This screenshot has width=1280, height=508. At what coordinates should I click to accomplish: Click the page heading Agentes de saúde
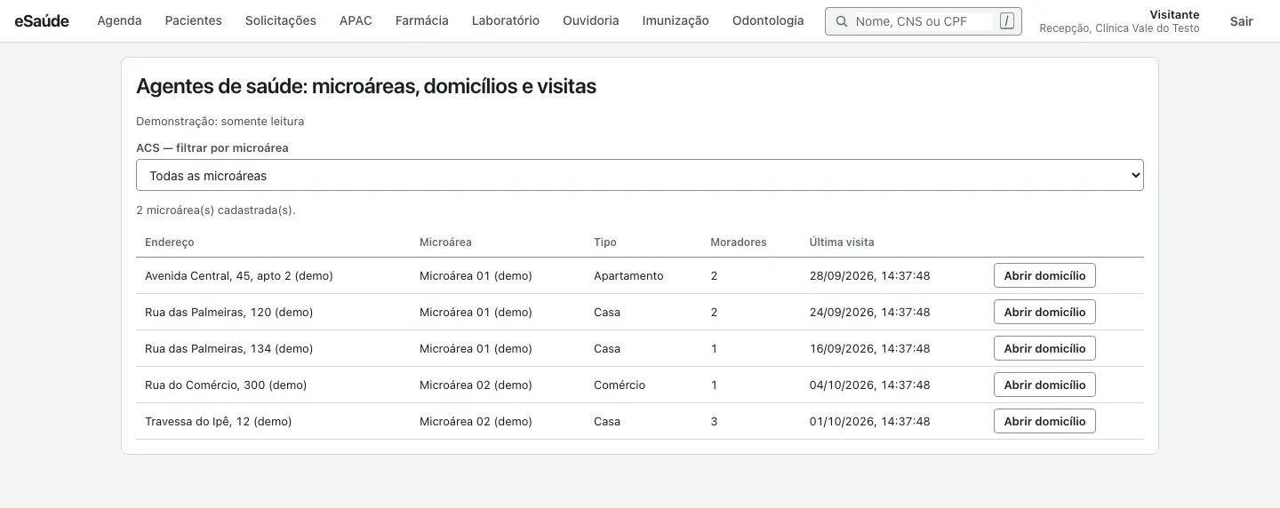(x=366, y=86)
